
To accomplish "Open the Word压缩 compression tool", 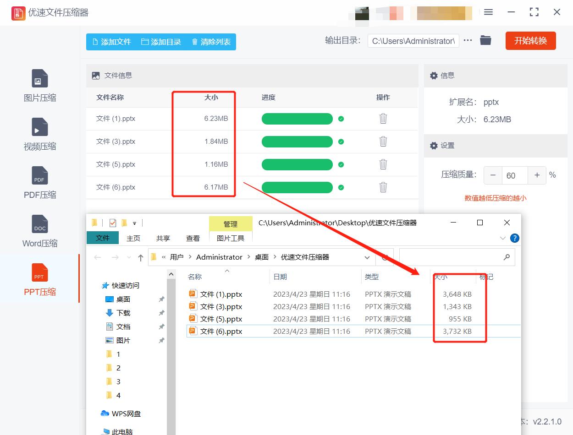I will [39, 231].
